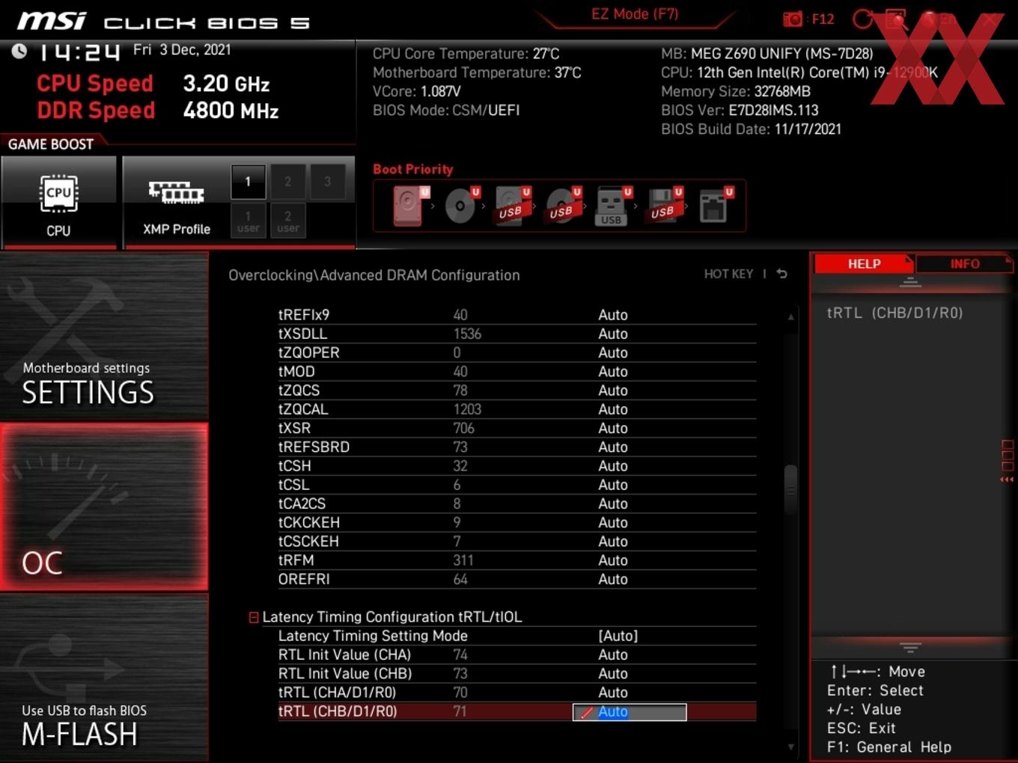The image size is (1018, 763).
Task: Click scrollbar down arrow of DRAM list
Action: point(790,747)
